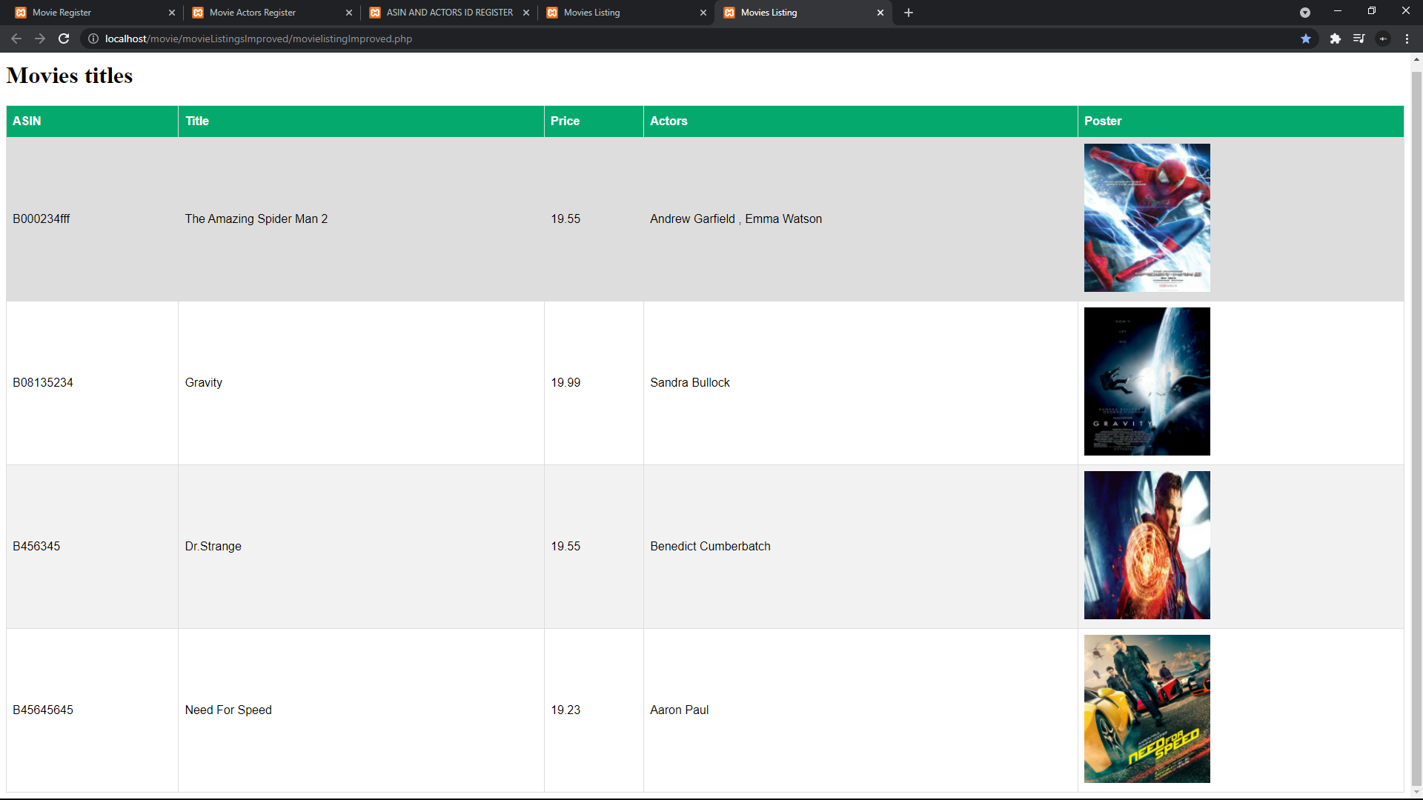Open a new browser tab
Image resolution: width=1423 pixels, height=800 pixels.
tap(909, 13)
